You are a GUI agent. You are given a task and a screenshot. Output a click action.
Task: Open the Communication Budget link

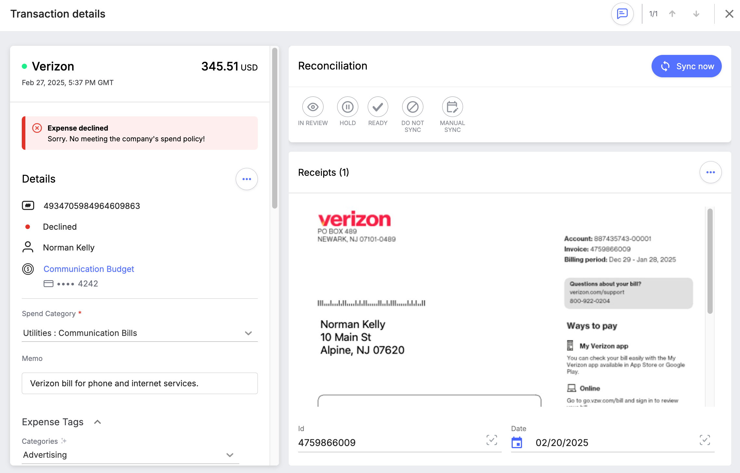[x=89, y=269]
